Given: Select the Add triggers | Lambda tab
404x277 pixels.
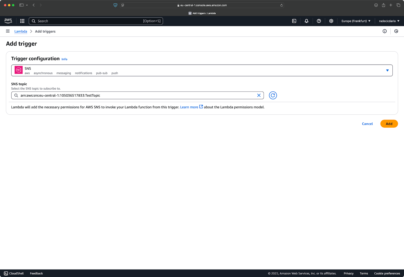Looking at the screenshot, I should point(202,13).
